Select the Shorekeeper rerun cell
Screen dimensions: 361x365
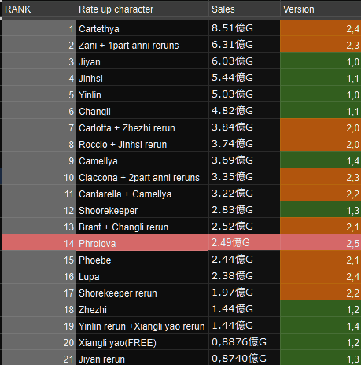tap(142, 293)
